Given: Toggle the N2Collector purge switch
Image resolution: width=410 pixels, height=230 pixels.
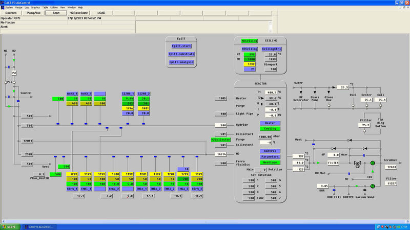Looking at the screenshot, I should pos(221,140).
